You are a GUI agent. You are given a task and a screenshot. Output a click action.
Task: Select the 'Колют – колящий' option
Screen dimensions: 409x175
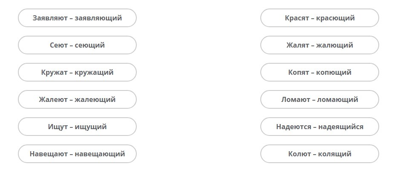[x=320, y=154]
